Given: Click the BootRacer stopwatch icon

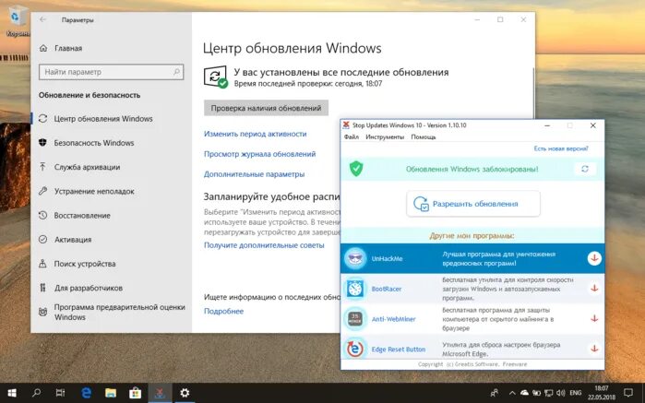Looking at the screenshot, I should [x=355, y=289].
